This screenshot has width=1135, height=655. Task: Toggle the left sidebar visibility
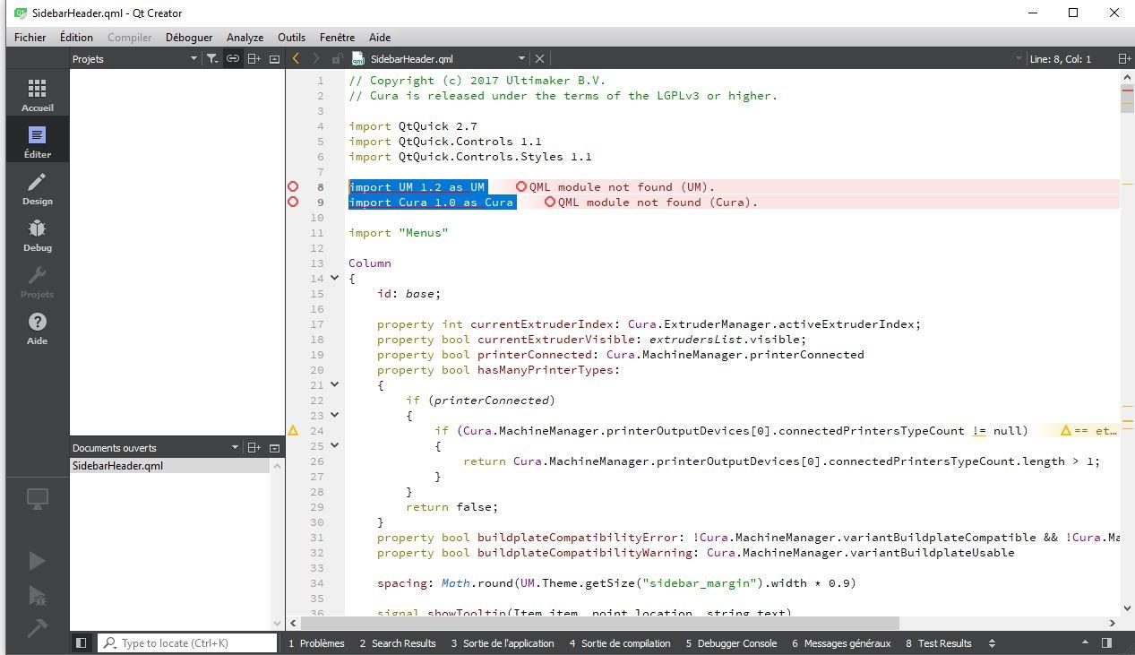[x=81, y=643]
